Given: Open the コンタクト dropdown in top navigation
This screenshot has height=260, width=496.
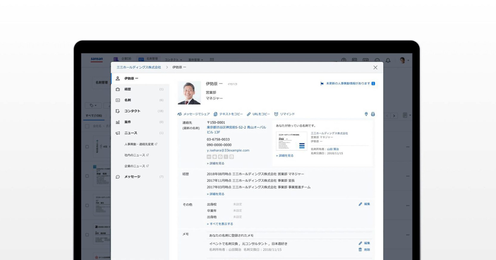Looking at the screenshot, I should tap(173, 60).
